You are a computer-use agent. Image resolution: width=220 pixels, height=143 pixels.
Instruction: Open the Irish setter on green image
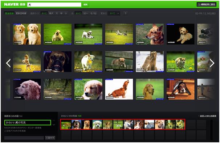coord(150,89)
